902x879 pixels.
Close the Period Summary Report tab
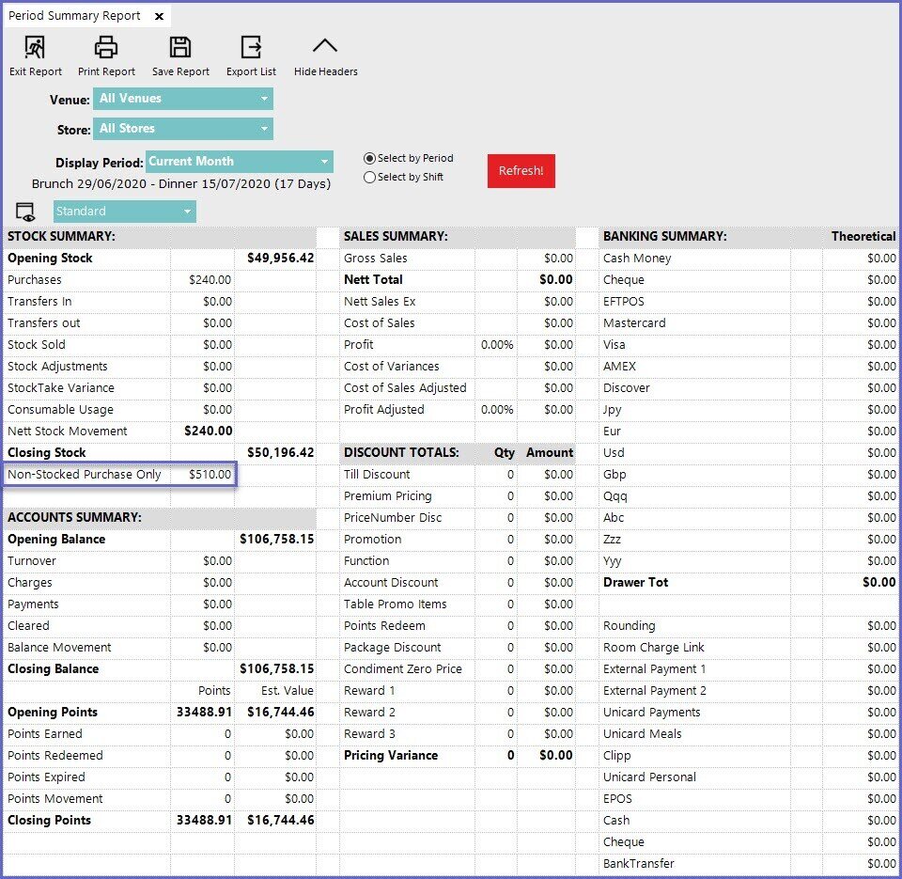159,16
